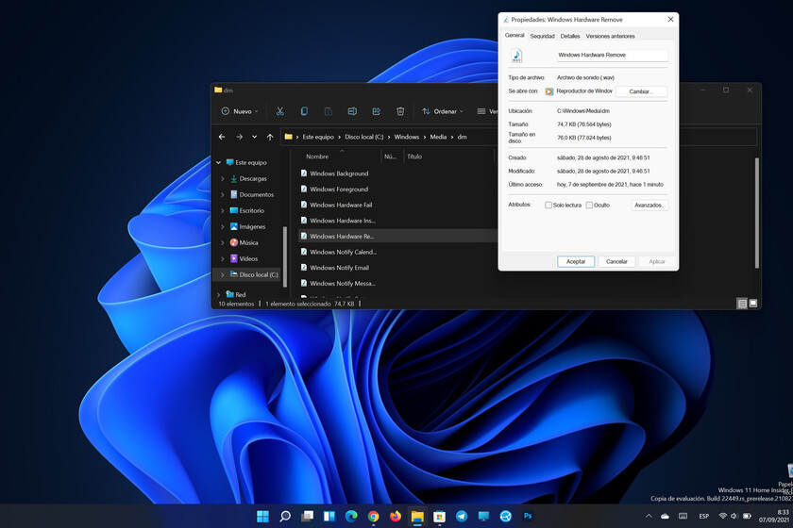Click the navigation pane scrollbar
The image size is (793, 528).
tap(285, 256)
